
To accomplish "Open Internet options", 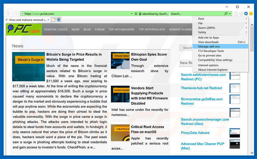I will [220, 65].
